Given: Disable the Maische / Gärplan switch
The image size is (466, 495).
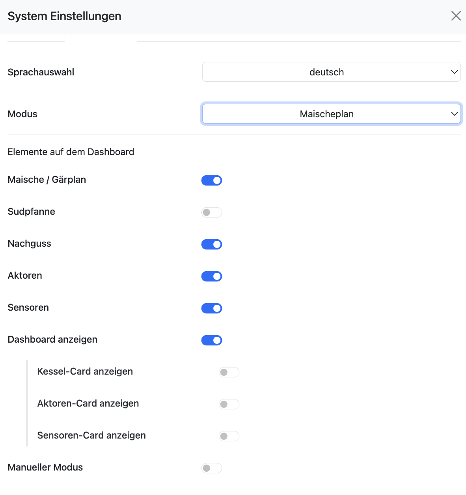Looking at the screenshot, I should (x=212, y=180).
